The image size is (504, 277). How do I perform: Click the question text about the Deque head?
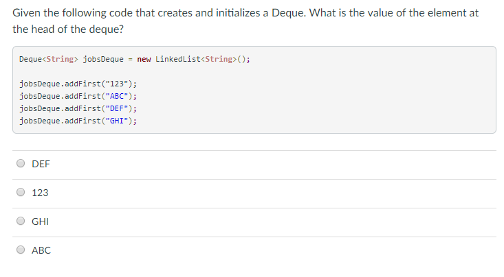[x=245, y=21]
